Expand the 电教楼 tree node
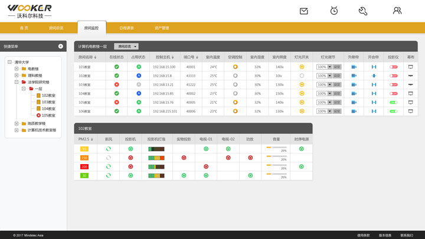This screenshot has height=239, width=425. tap(16, 69)
